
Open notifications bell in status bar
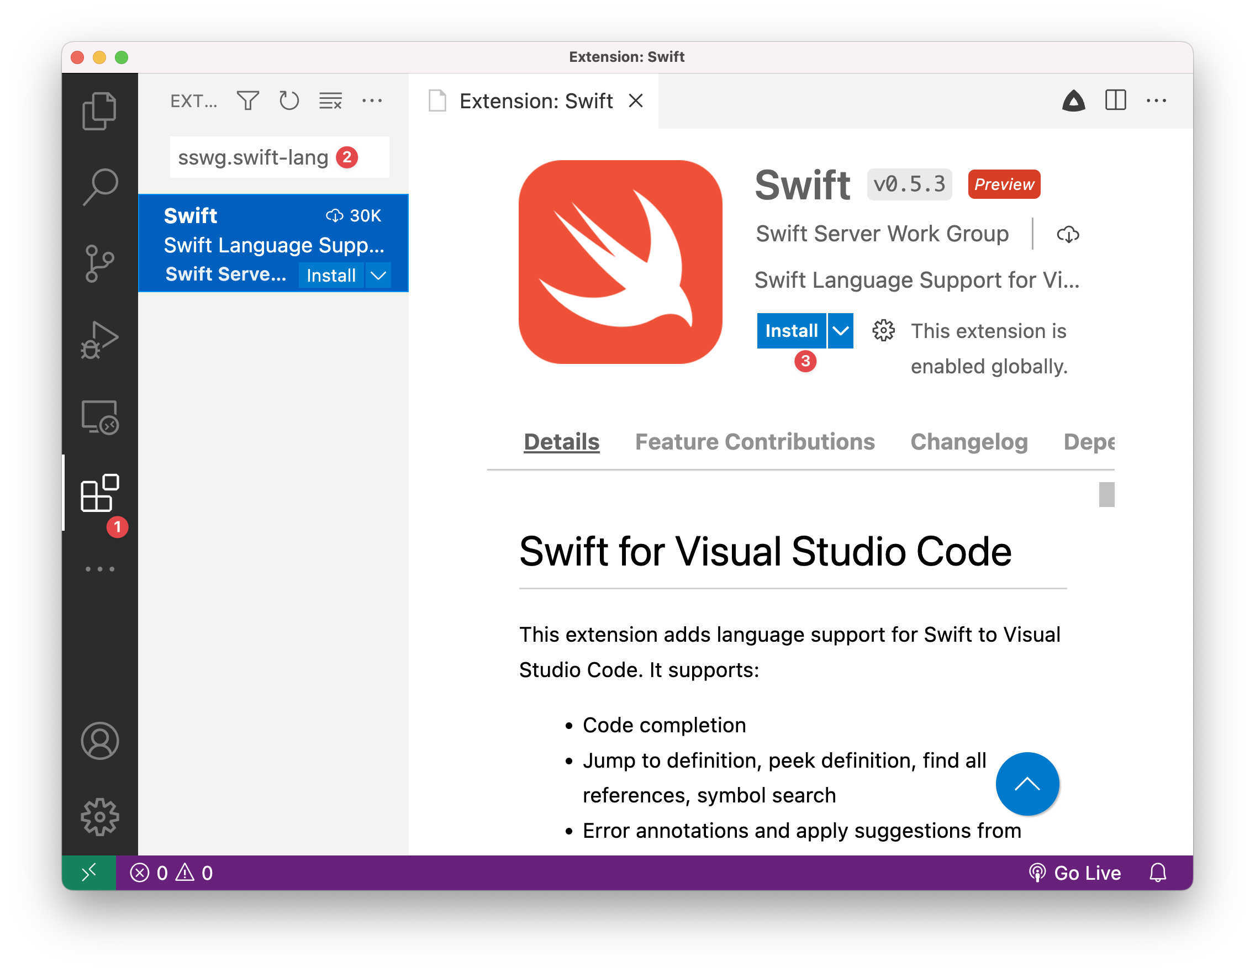[x=1157, y=873]
